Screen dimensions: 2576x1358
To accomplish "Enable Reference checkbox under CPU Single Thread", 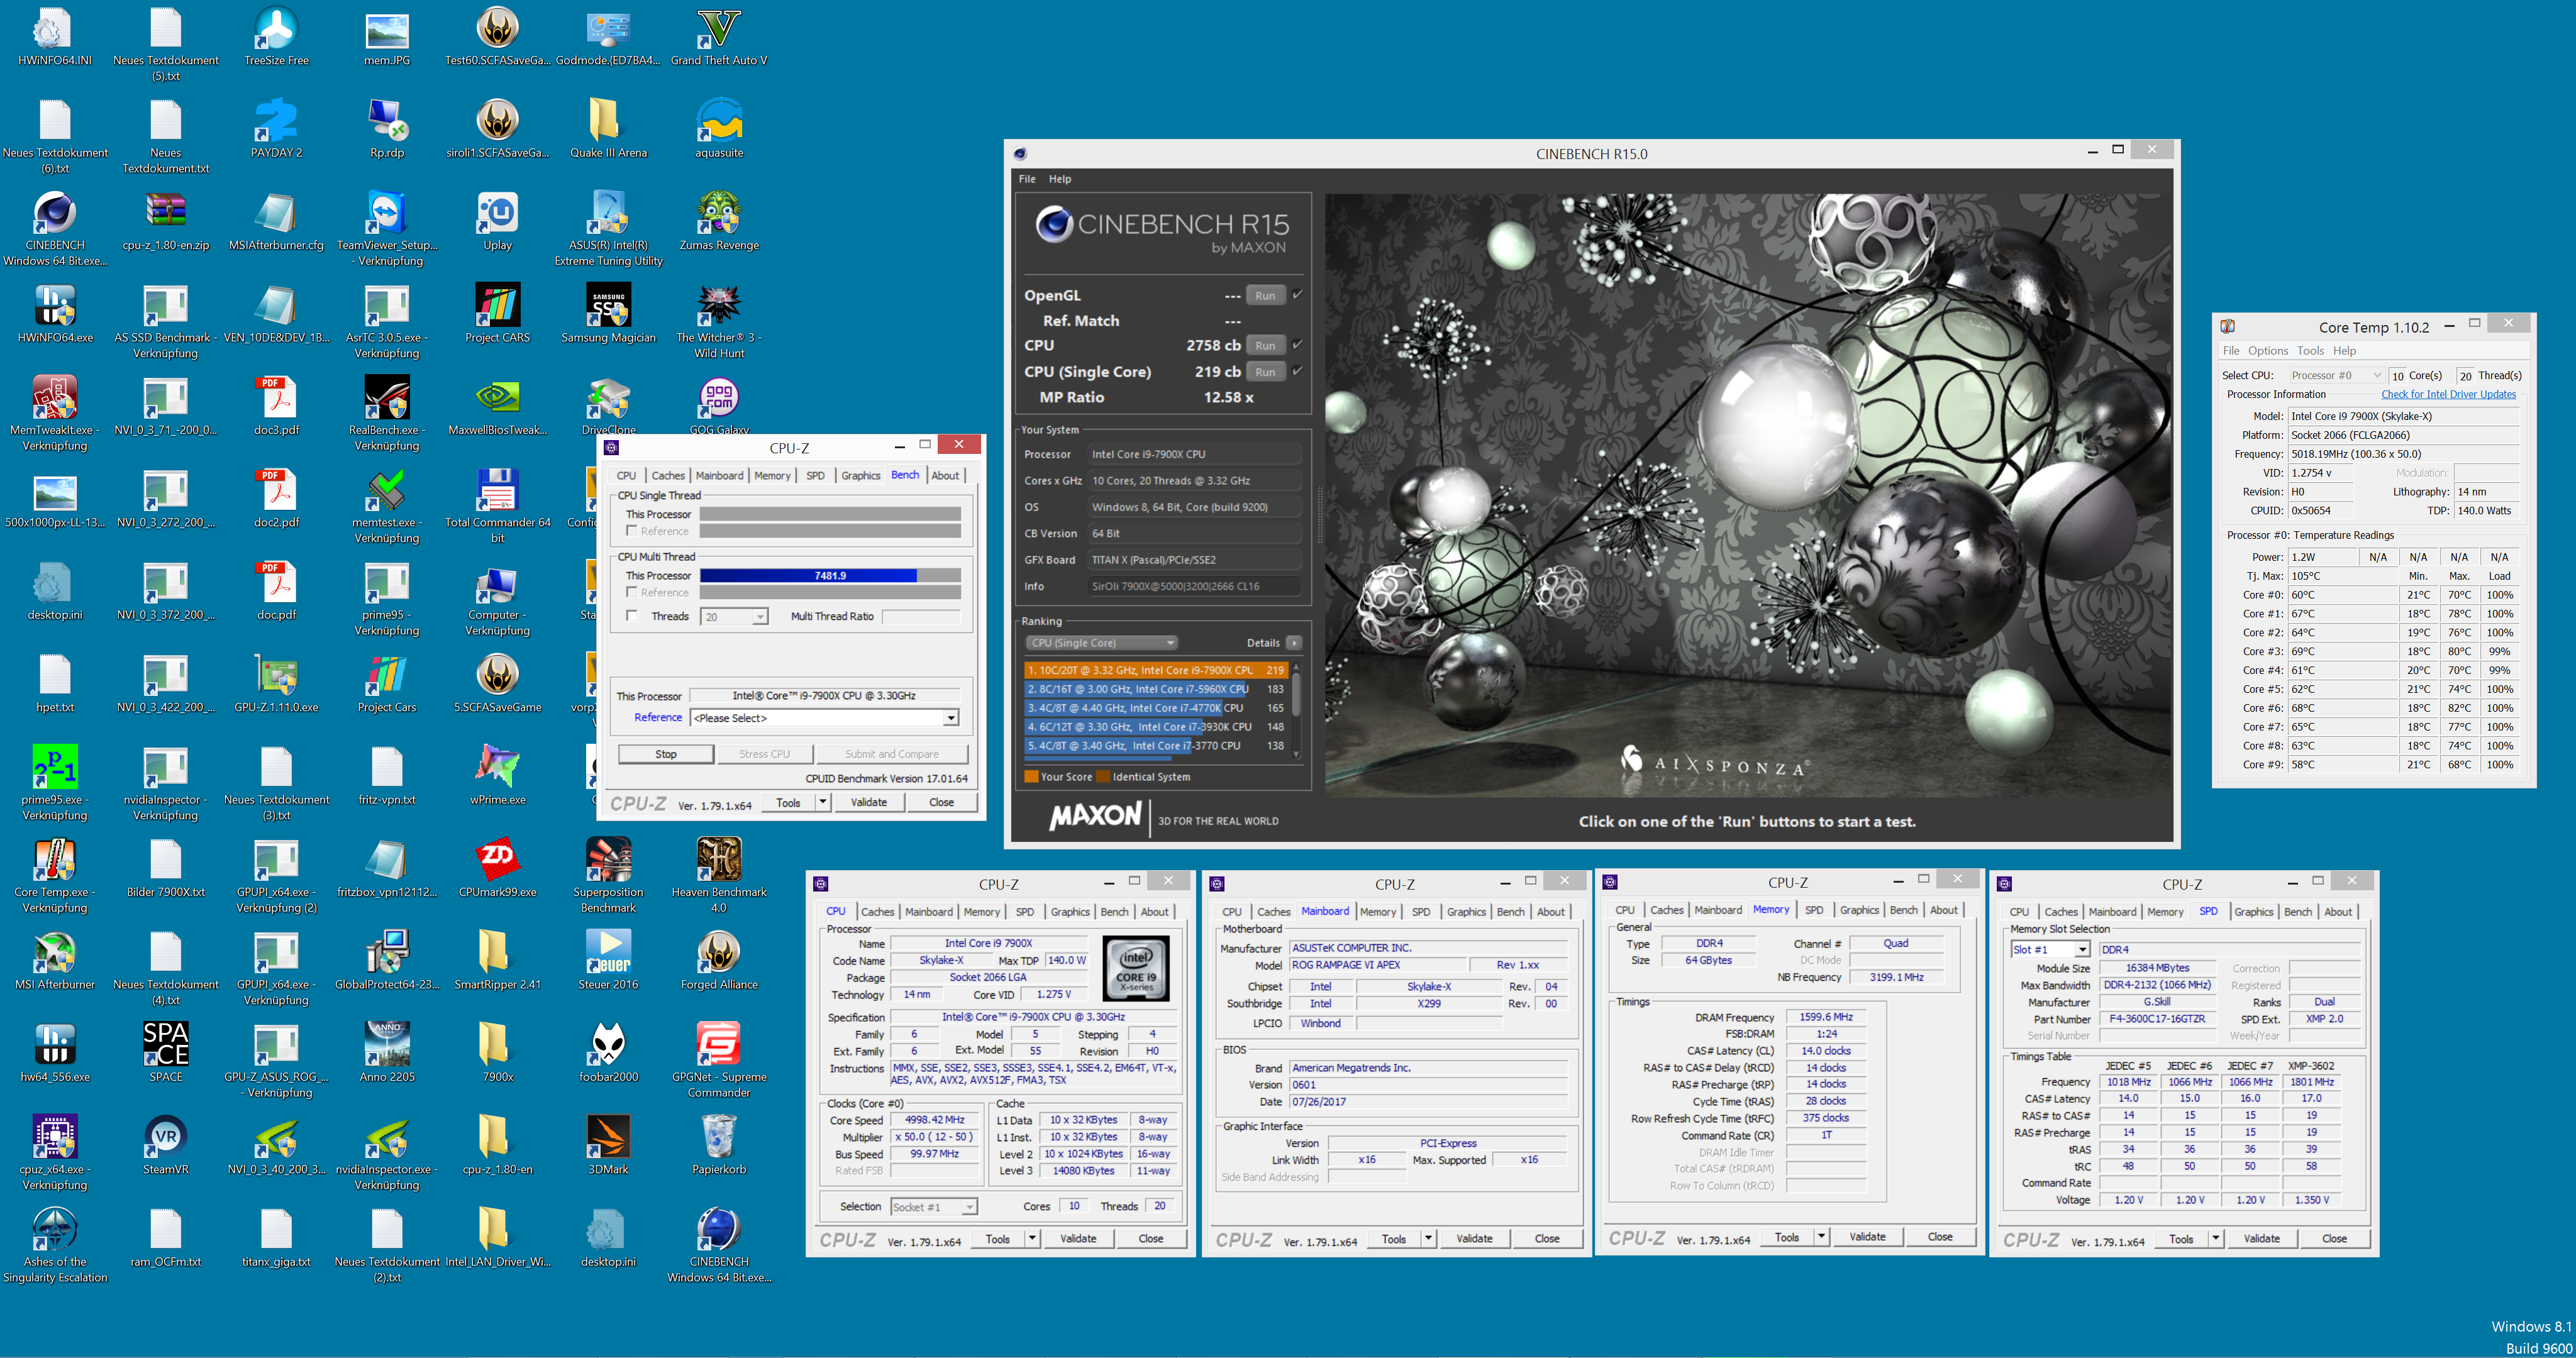I will pyautogui.click(x=631, y=531).
